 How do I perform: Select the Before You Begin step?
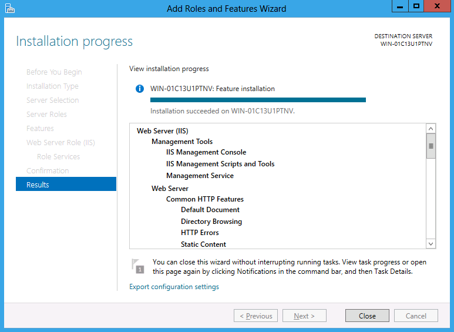[x=54, y=72]
